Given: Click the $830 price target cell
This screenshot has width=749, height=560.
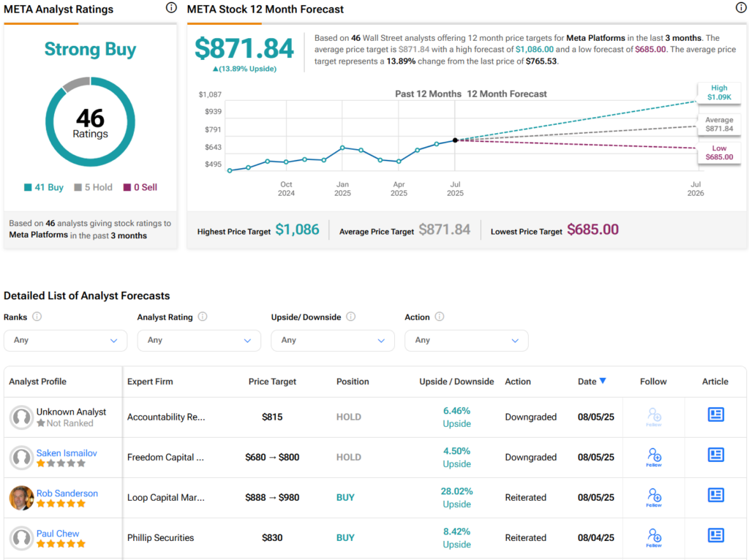Looking at the screenshot, I should 272,537.
